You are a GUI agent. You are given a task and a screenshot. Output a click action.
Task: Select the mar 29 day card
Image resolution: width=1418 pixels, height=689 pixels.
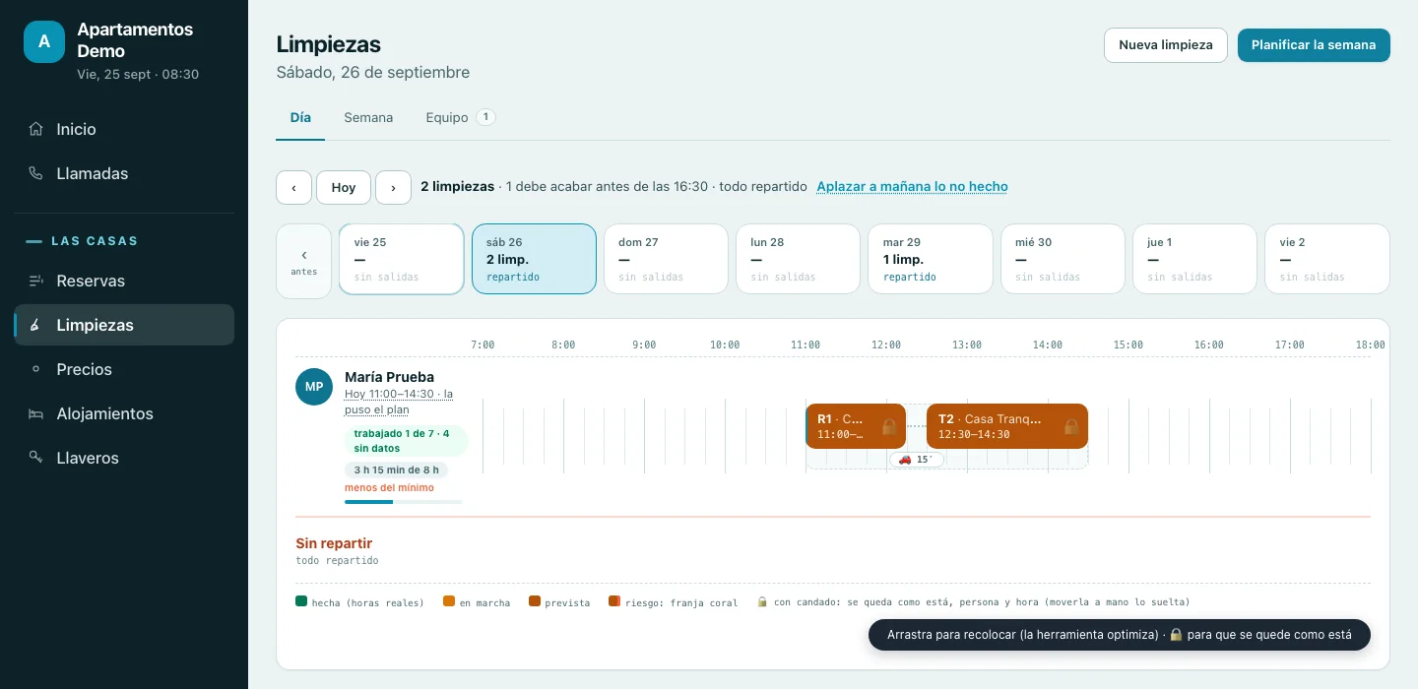click(x=930, y=259)
